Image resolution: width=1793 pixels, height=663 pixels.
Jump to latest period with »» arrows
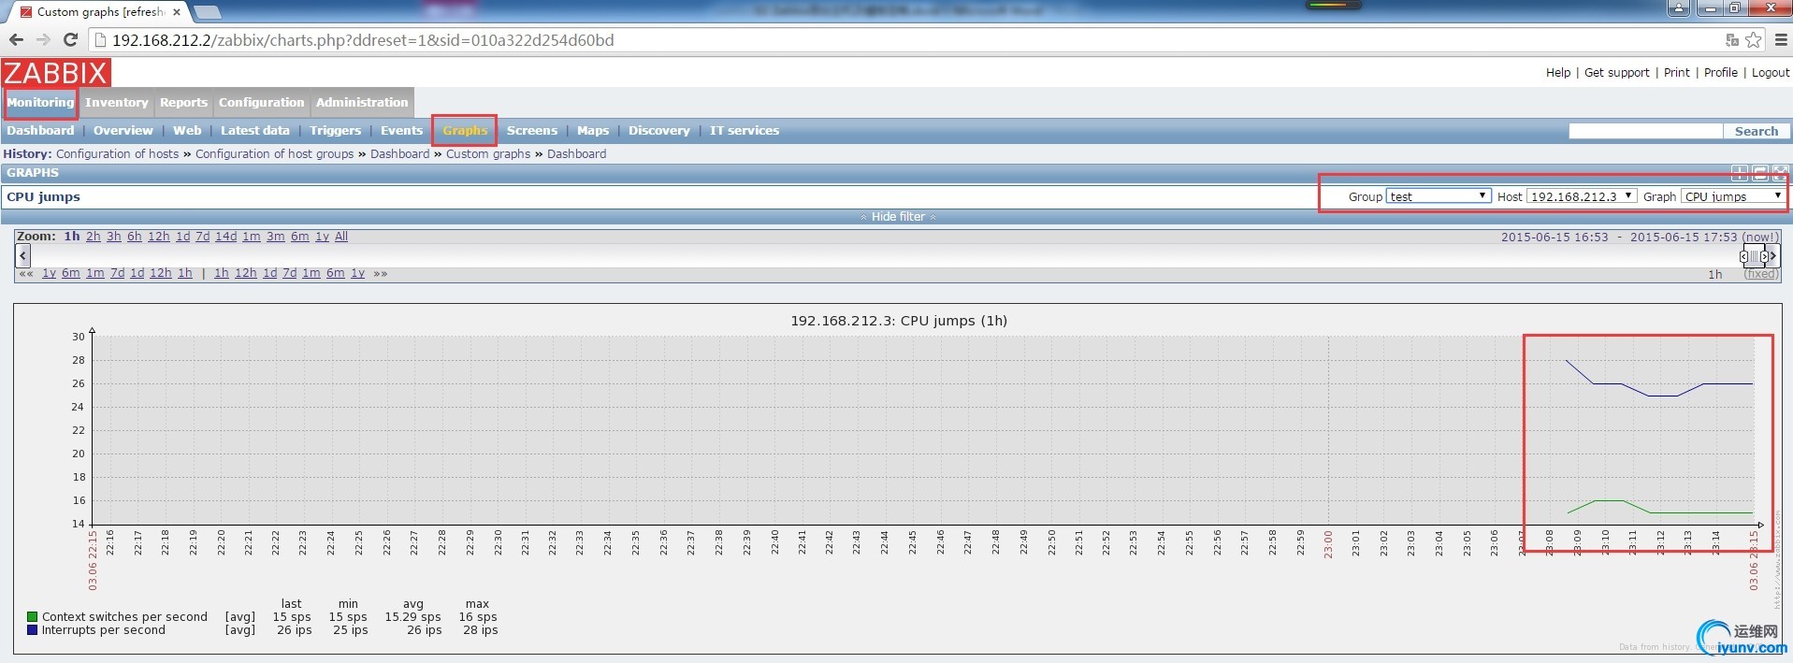380,274
